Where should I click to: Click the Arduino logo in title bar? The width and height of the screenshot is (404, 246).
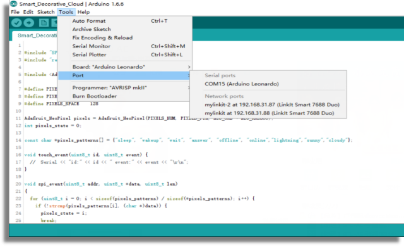[13, 4]
